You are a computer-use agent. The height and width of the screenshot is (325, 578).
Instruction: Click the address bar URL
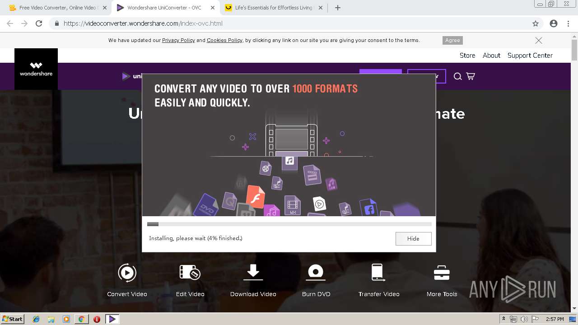[x=143, y=23]
